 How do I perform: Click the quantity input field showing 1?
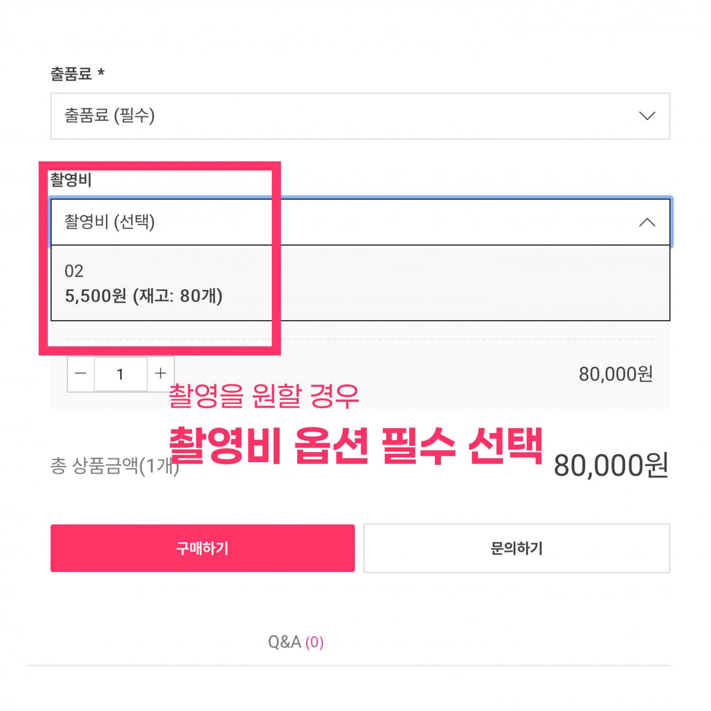click(x=120, y=374)
